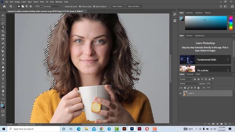Click the hue slider in Color panel
Viewport: 235px width, 132px height.
231,23
